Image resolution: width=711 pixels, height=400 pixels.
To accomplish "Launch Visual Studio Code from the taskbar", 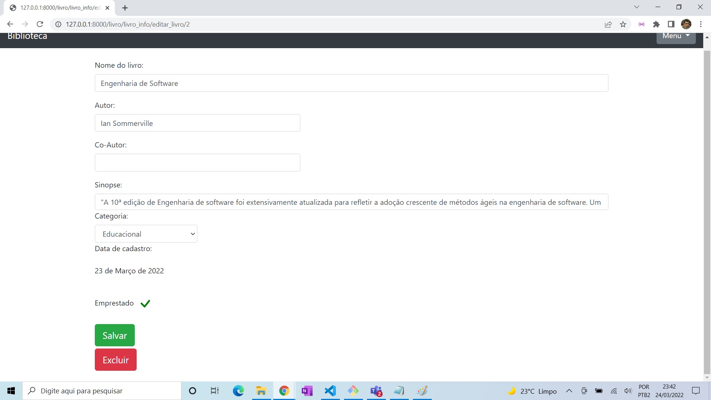I will click(x=330, y=391).
